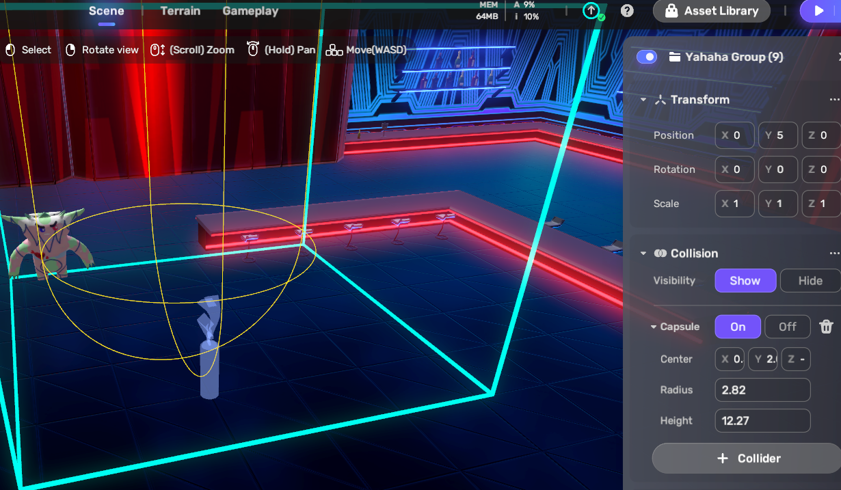Switch to the Terrain tab
Screen dimensions: 841x490
[x=181, y=11]
